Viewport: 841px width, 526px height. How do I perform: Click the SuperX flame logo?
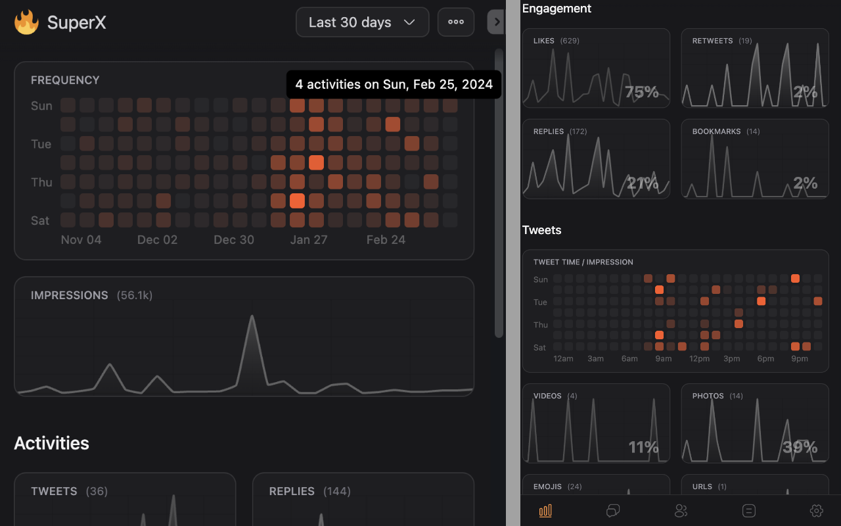24,22
